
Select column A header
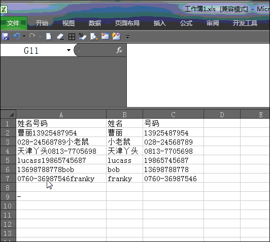pos(61,115)
